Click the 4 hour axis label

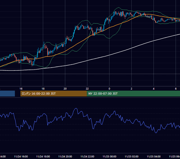[x=154, y=89]
